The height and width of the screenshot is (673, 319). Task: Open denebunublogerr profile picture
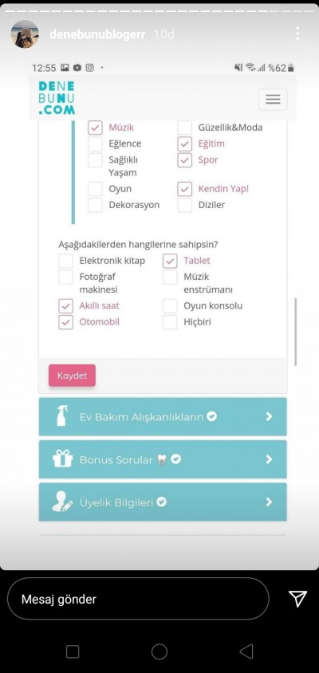[25, 34]
